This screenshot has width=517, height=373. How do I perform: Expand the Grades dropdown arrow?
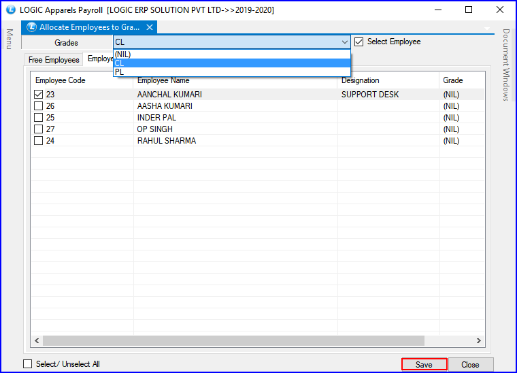click(x=345, y=42)
